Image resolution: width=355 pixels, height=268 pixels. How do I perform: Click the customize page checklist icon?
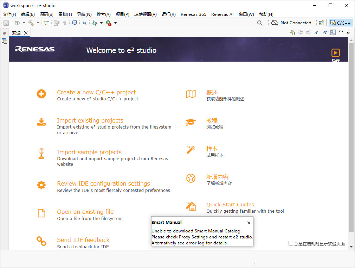[333, 32]
